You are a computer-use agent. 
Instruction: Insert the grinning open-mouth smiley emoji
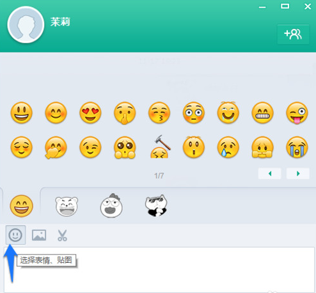tap(22, 113)
